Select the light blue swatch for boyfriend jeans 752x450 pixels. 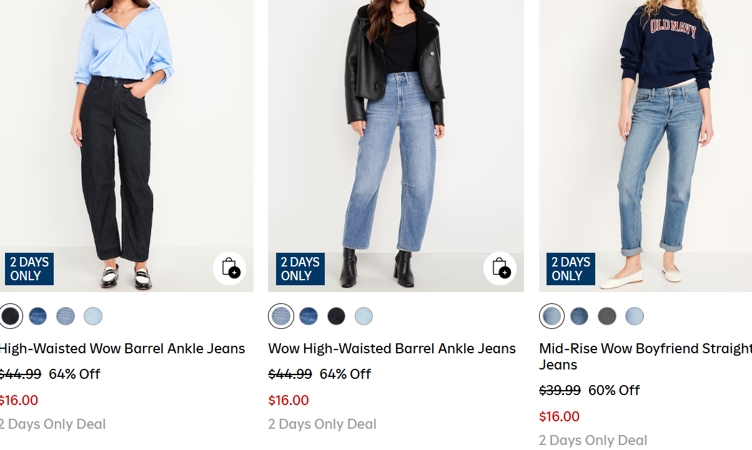634,316
